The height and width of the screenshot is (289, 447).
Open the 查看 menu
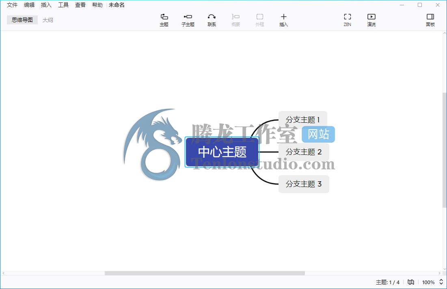coord(80,5)
